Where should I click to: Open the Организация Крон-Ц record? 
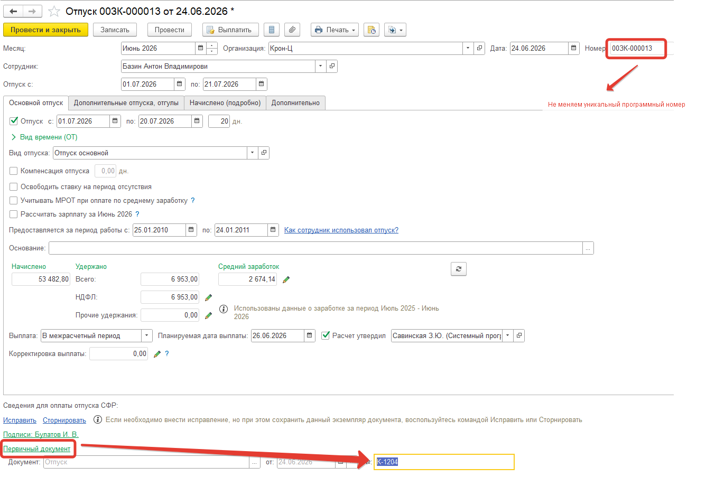point(479,48)
